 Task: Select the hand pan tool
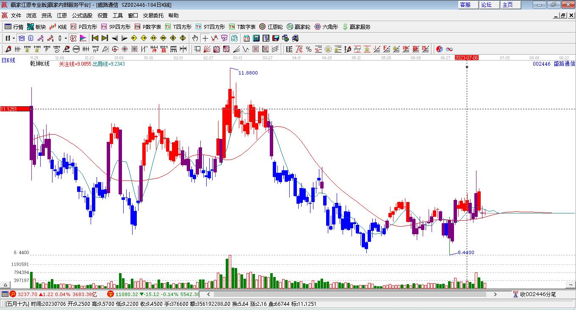tap(195, 38)
